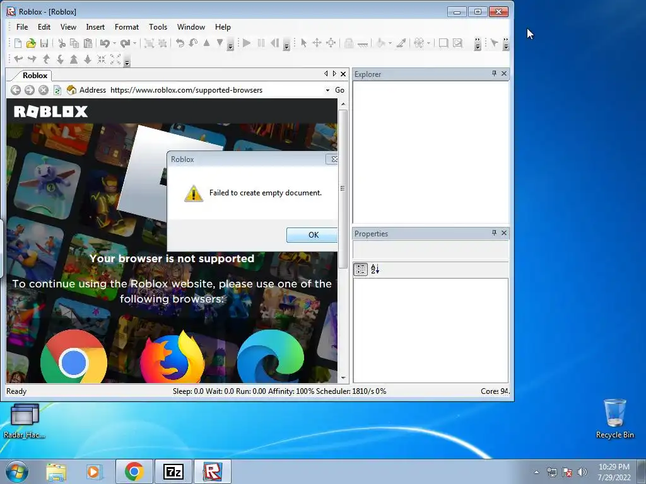Open the address bar URL dropdown
The image size is (646, 484).
[327, 90]
